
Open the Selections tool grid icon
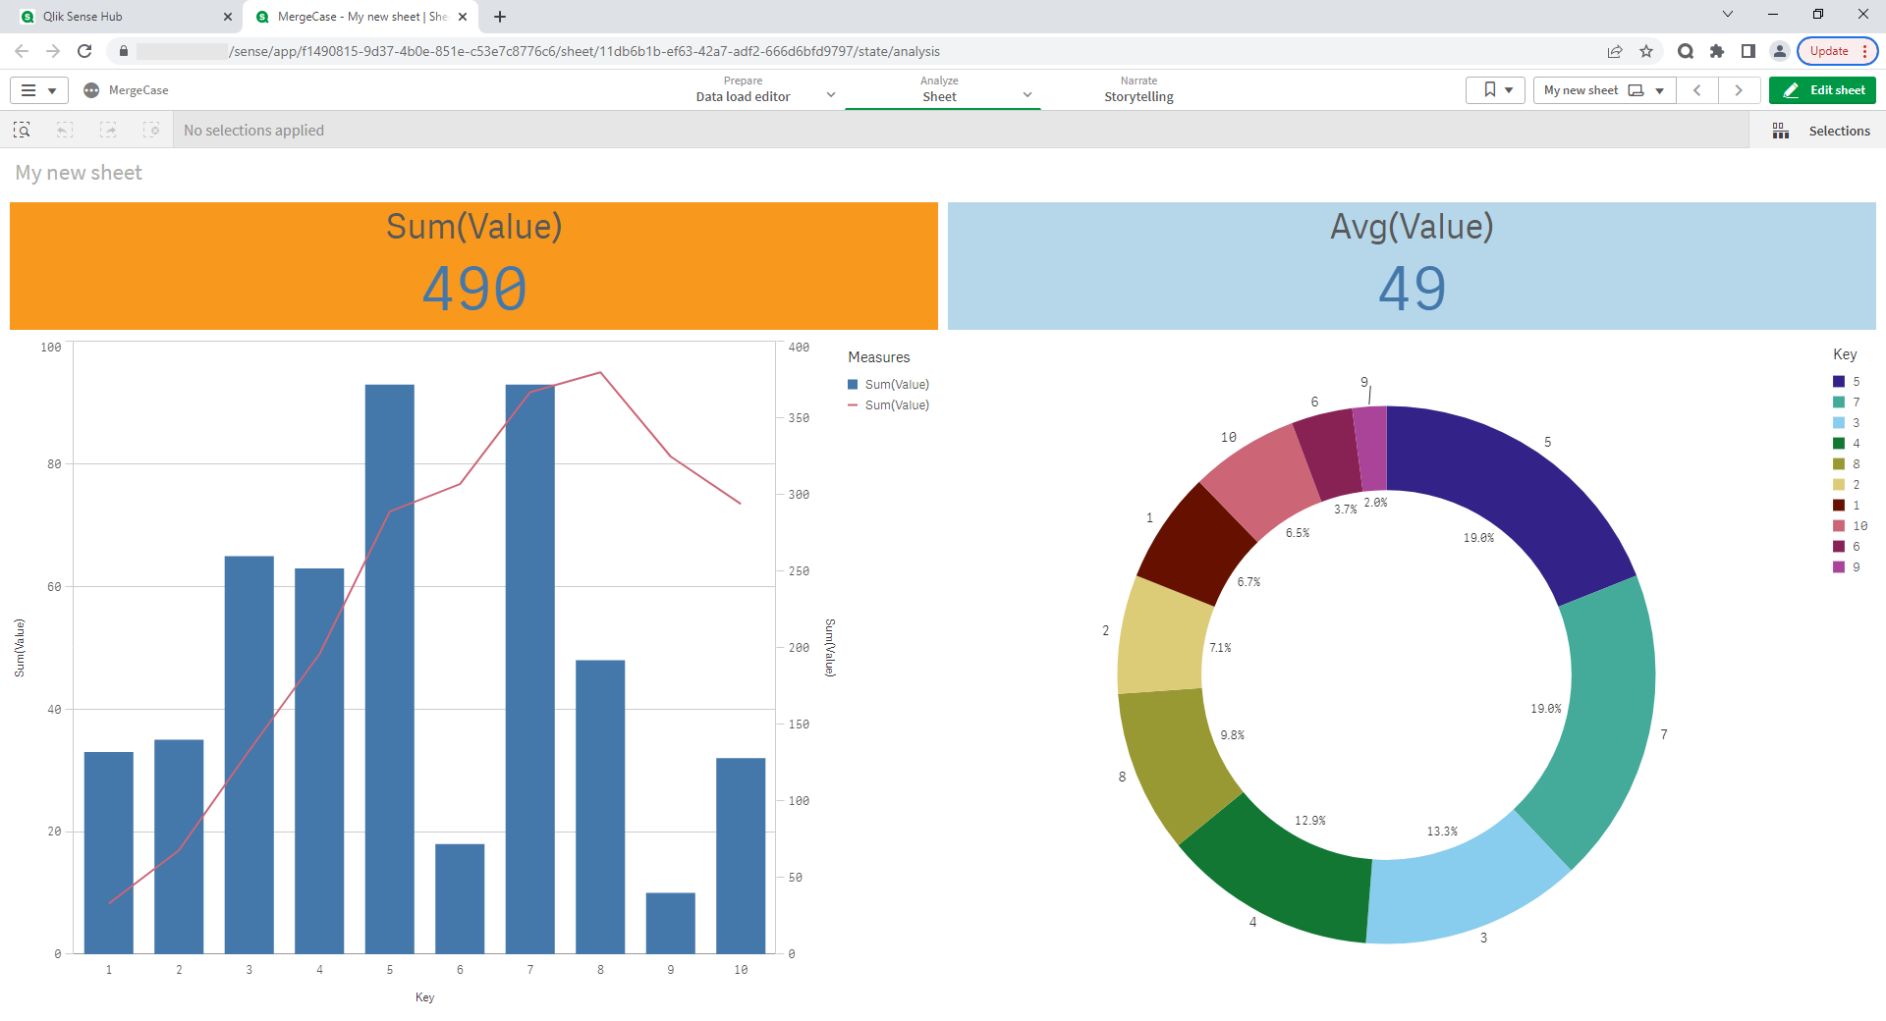(x=1780, y=131)
